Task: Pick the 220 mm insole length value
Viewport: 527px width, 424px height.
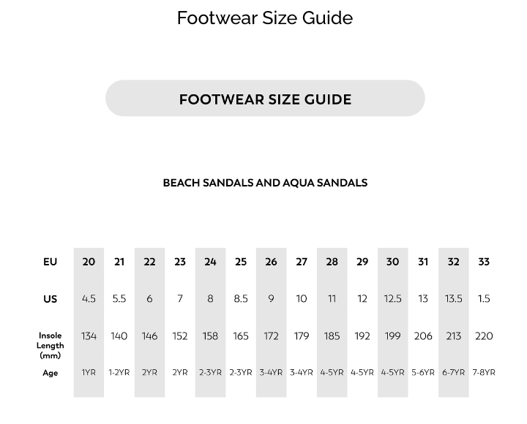Action: pos(484,336)
